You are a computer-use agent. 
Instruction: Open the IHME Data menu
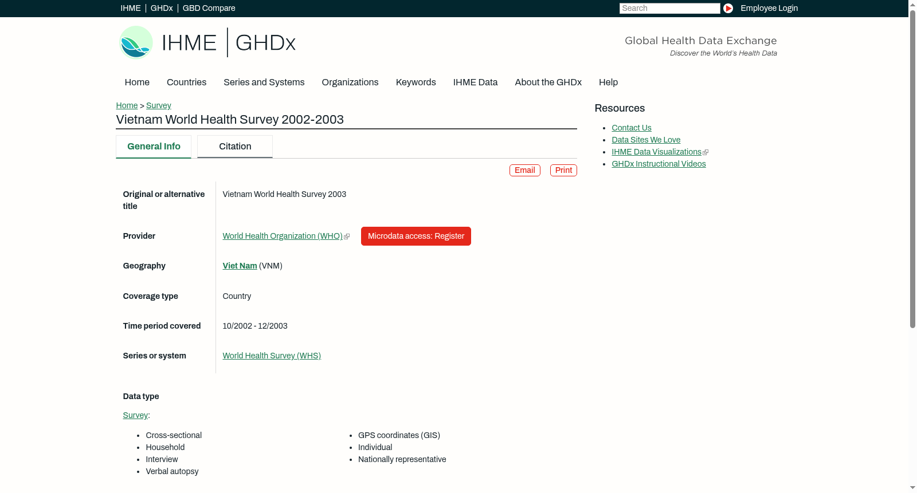tap(475, 82)
